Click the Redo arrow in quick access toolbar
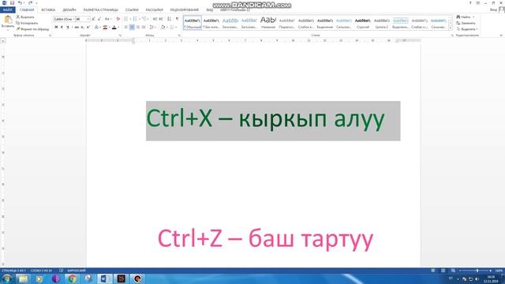Screen dimensions: 505x284 30,3
